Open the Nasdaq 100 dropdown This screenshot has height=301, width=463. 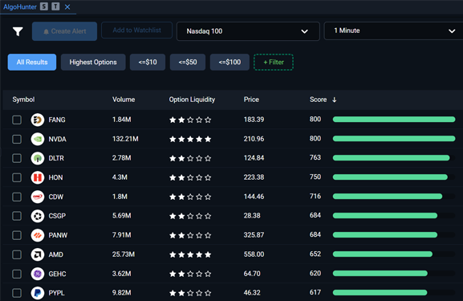[x=248, y=31]
